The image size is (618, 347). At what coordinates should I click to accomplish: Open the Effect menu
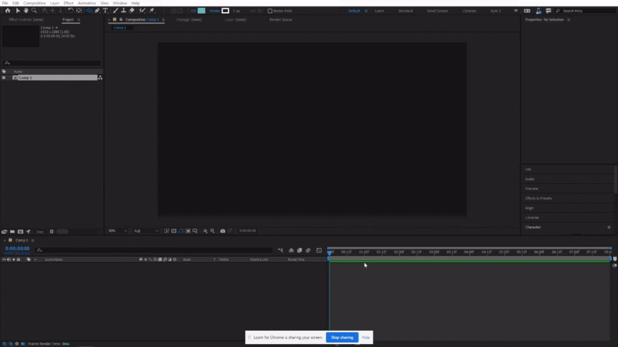tap(69, 3)
